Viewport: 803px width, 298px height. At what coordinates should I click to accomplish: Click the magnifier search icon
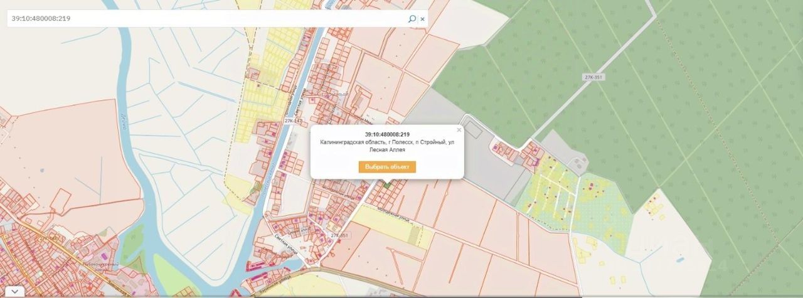click(412, 19)
